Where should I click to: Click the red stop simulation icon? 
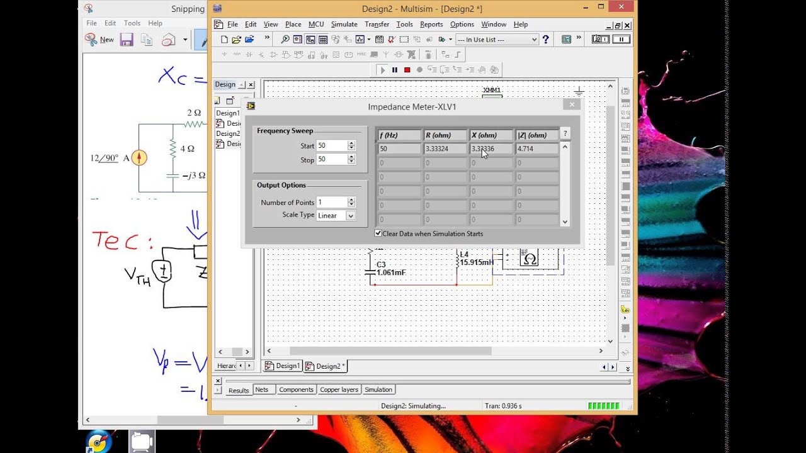[407, 70]
